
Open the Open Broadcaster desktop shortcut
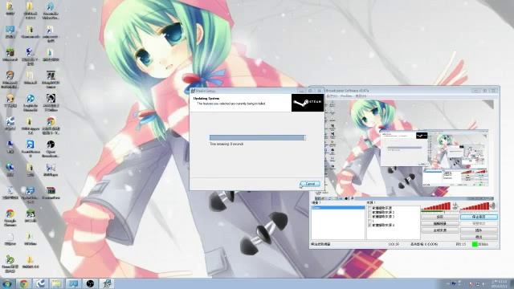51,149
